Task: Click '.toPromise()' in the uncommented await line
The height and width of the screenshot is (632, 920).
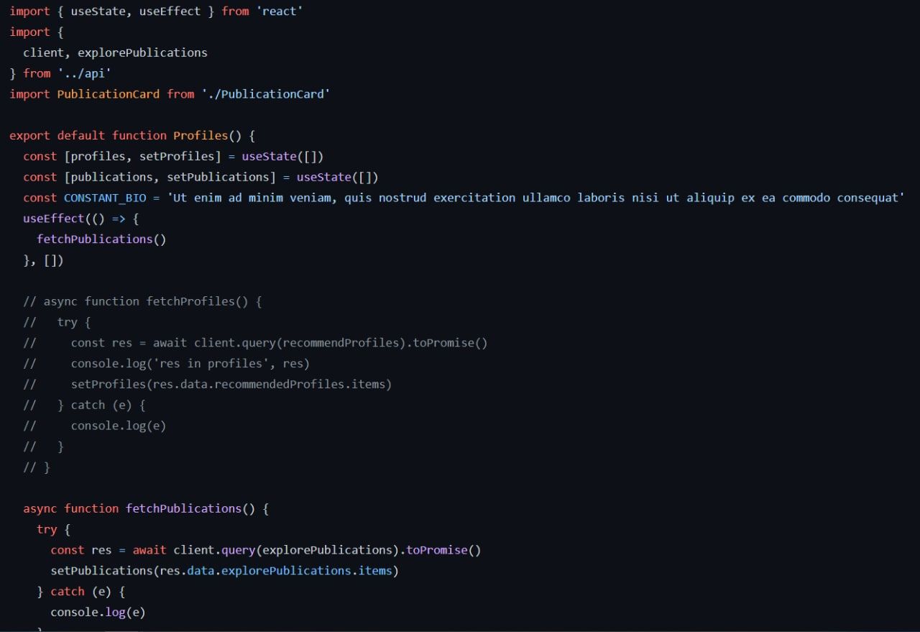Action: pyautogui.click(x=441, y=550)
